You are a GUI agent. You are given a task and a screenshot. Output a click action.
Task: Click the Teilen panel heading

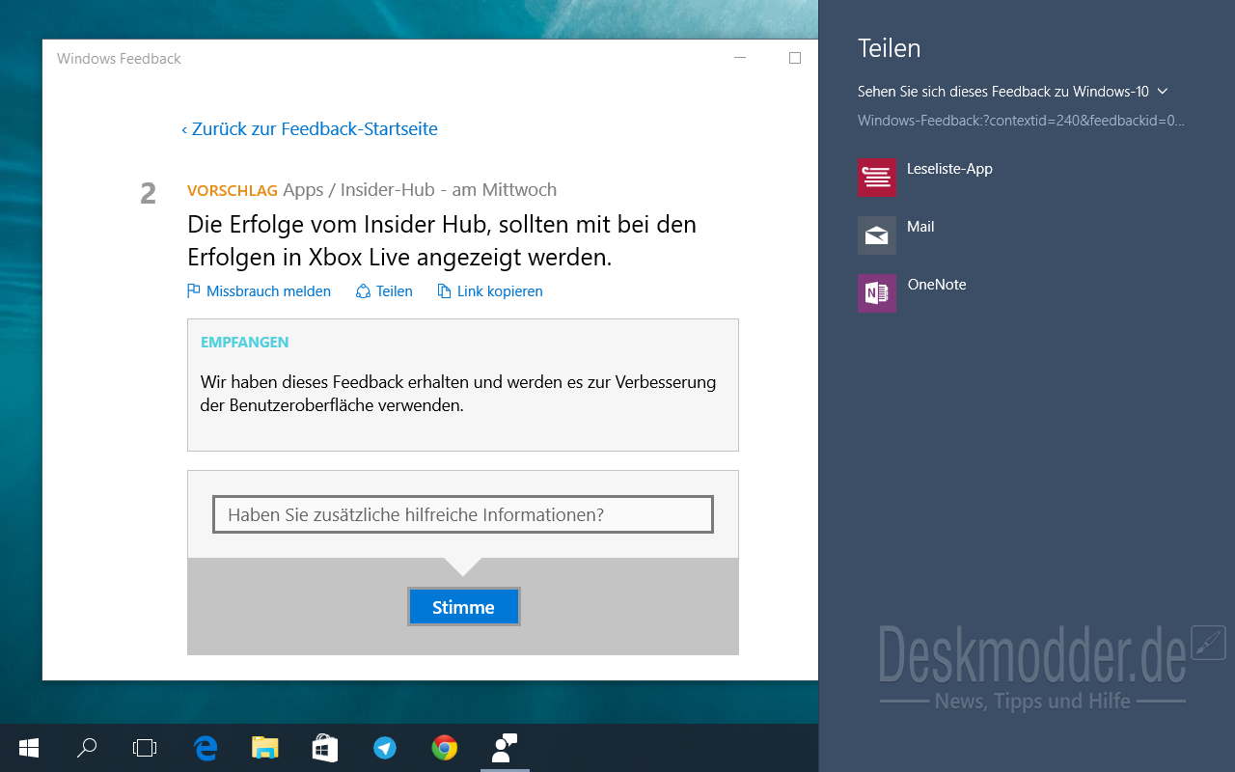coord(890,48)
